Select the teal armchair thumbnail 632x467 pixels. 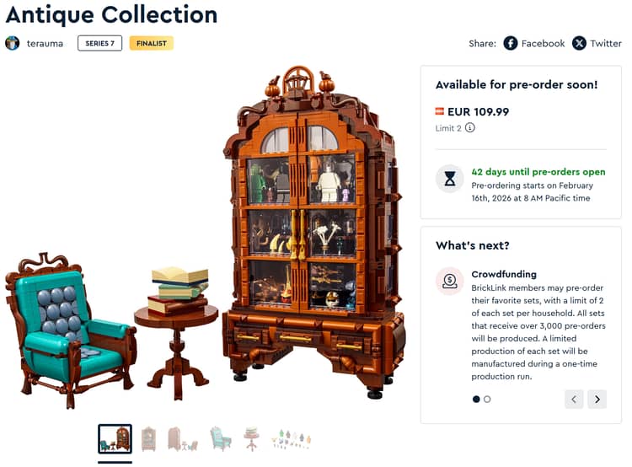[x=221, y=439]
